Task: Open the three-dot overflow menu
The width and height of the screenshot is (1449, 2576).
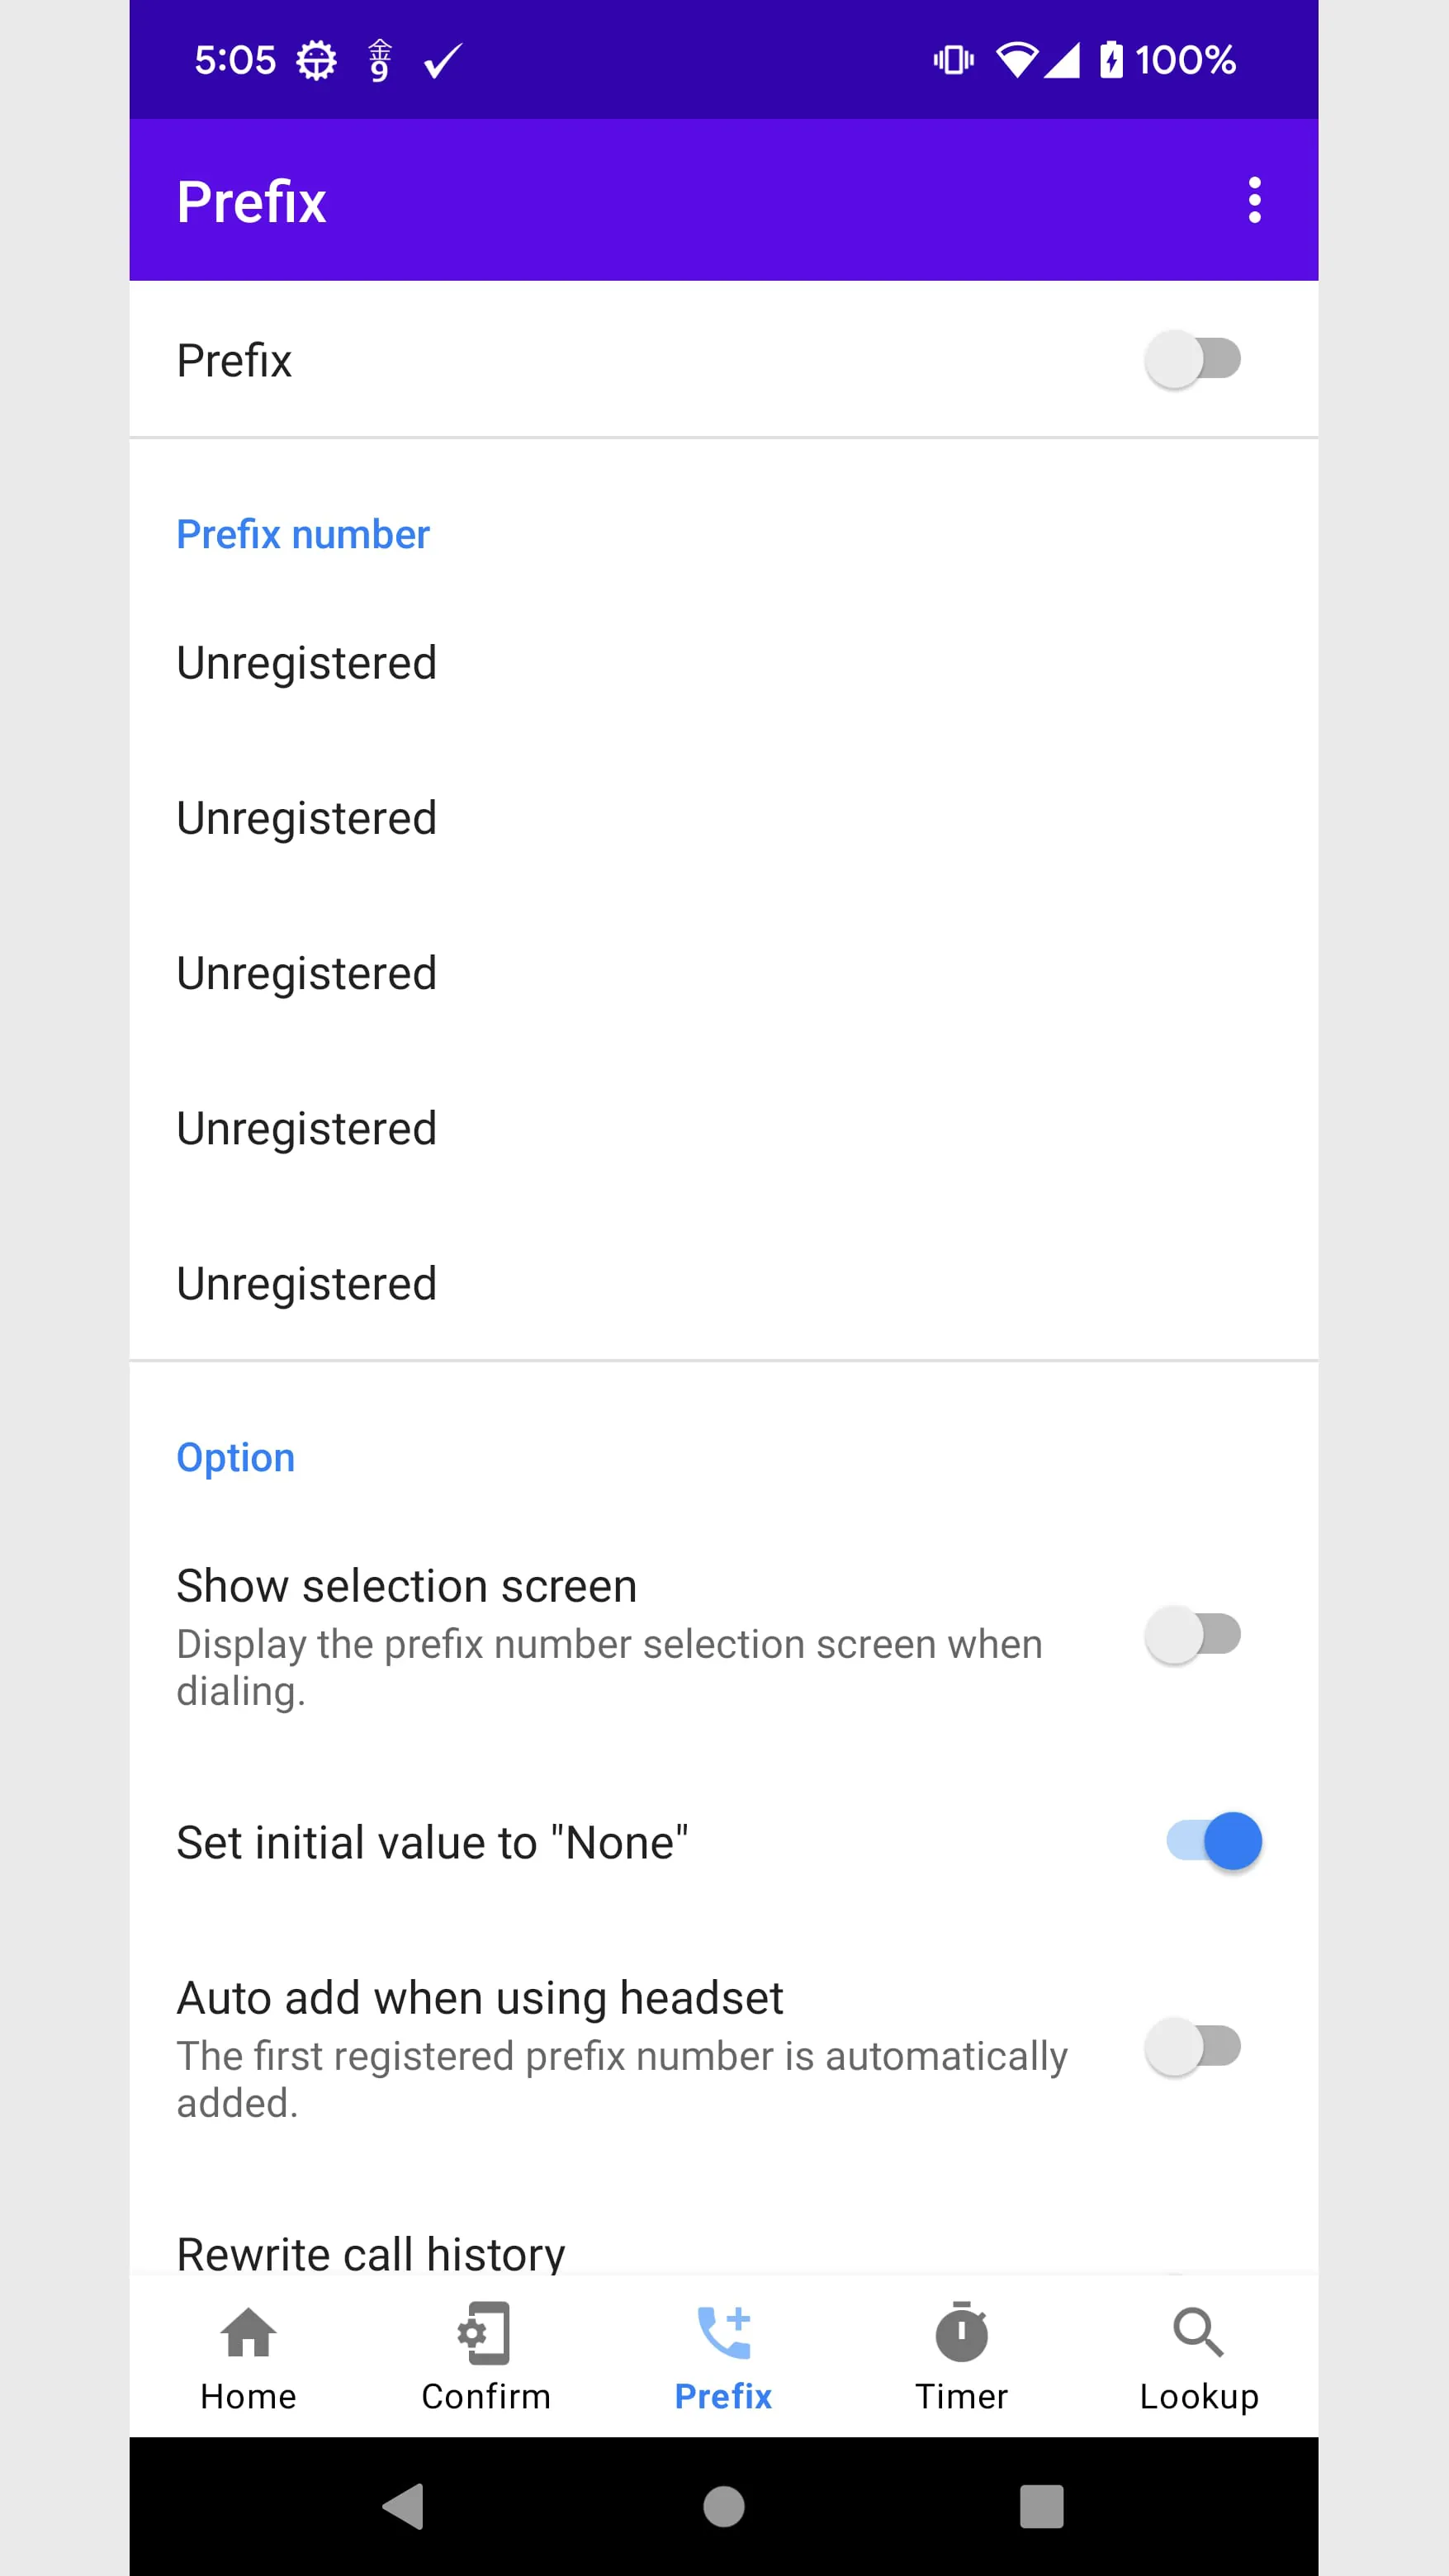Action: pos(1254,201)
